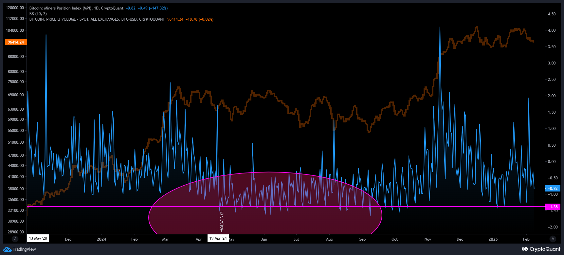Click the CryptoQuant logo
The height and width of the screenshot is (255, 564).
[x=541, y=249]
